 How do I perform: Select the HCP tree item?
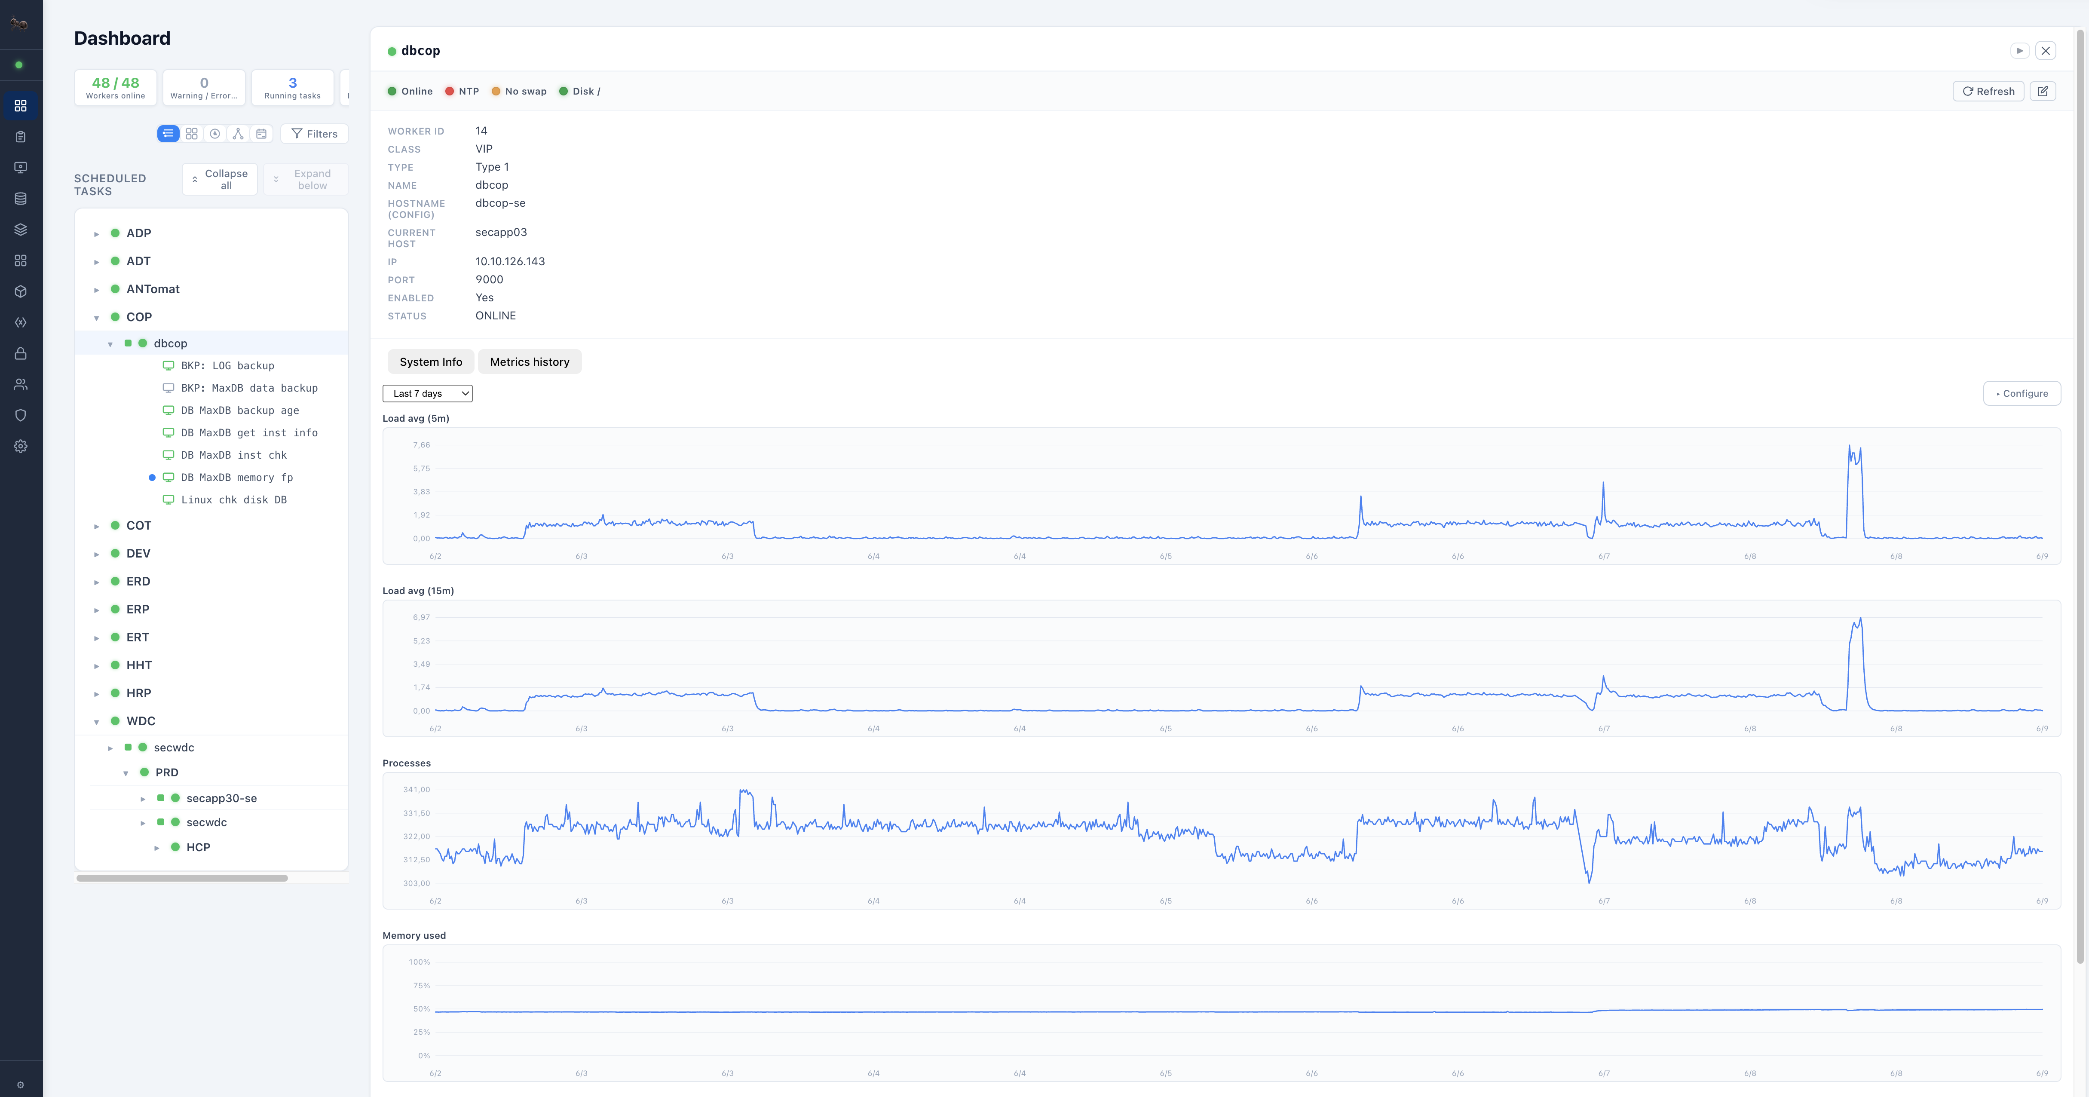tap(198, 847)
